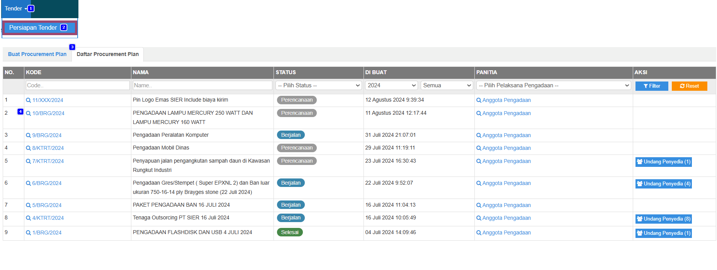Viewport: 717px width, 270px height.
Task: Expand the Semua month dropdown
Action: [x=447, y=85]
